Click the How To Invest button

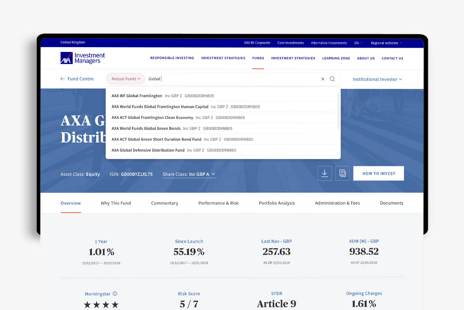point(378,173)
